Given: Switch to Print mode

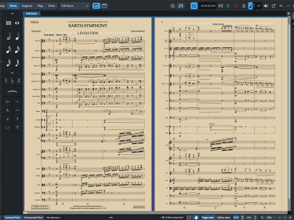Looking at the screenshot, I should coord(51,6).
